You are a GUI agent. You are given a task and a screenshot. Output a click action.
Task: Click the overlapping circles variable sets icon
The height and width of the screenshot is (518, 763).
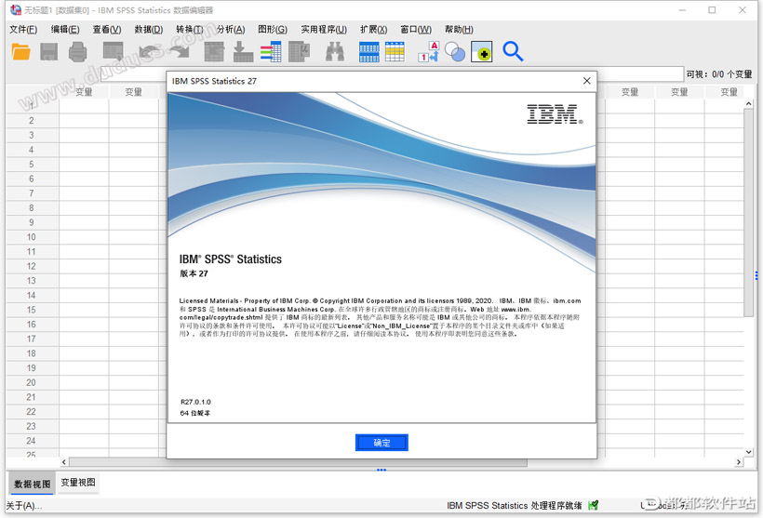455,51
